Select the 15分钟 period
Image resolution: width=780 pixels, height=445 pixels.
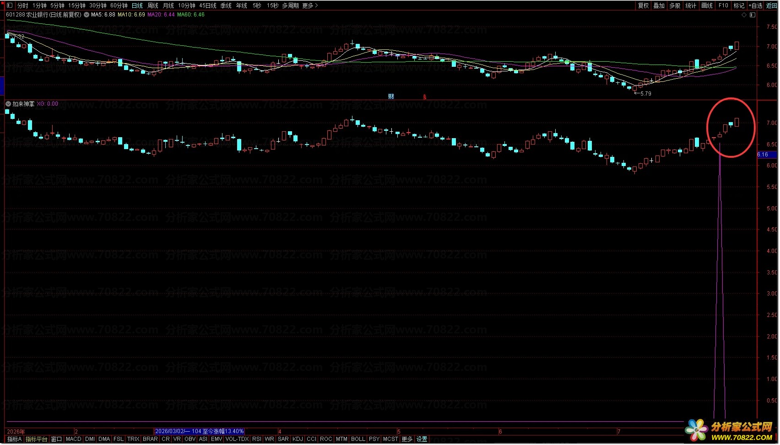(x=77, y=5)
